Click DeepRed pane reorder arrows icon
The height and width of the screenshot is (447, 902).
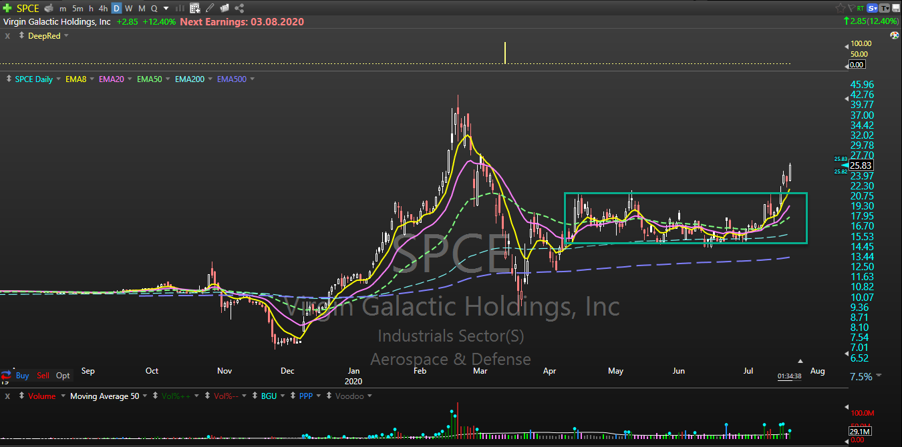click(x=21, y=35)
